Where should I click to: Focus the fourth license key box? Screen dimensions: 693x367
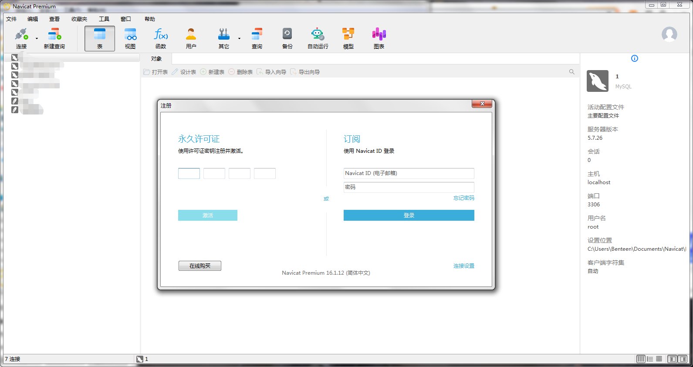pyautogui.click(x=265, y=173)
